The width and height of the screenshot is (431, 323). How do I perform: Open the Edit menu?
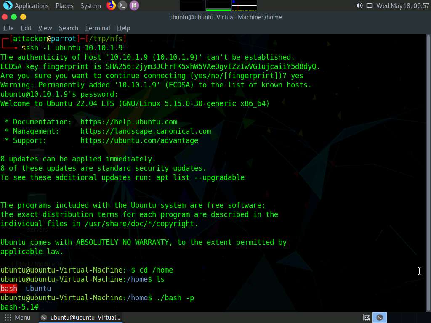coord(26,28)
